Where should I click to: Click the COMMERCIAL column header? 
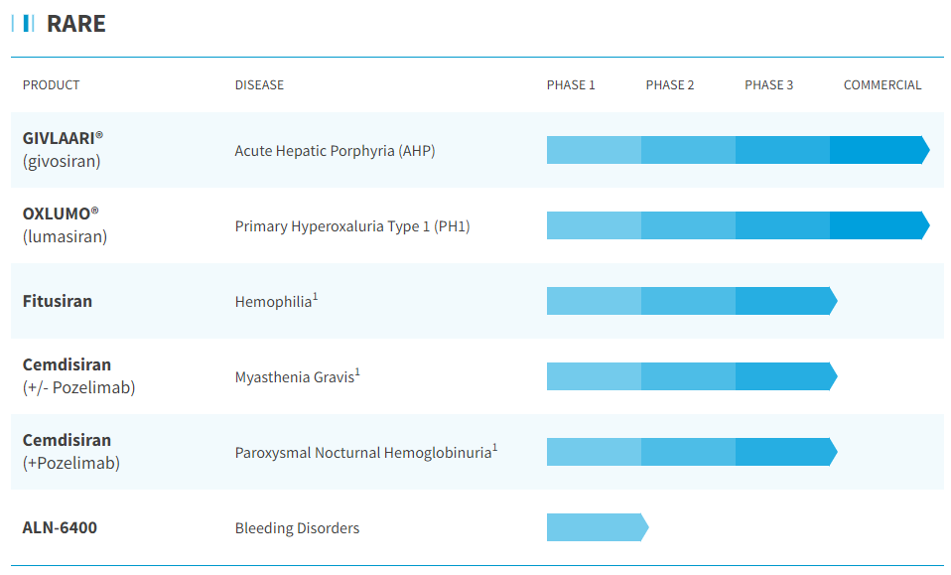pyautogui.click(x=883, y=85)
